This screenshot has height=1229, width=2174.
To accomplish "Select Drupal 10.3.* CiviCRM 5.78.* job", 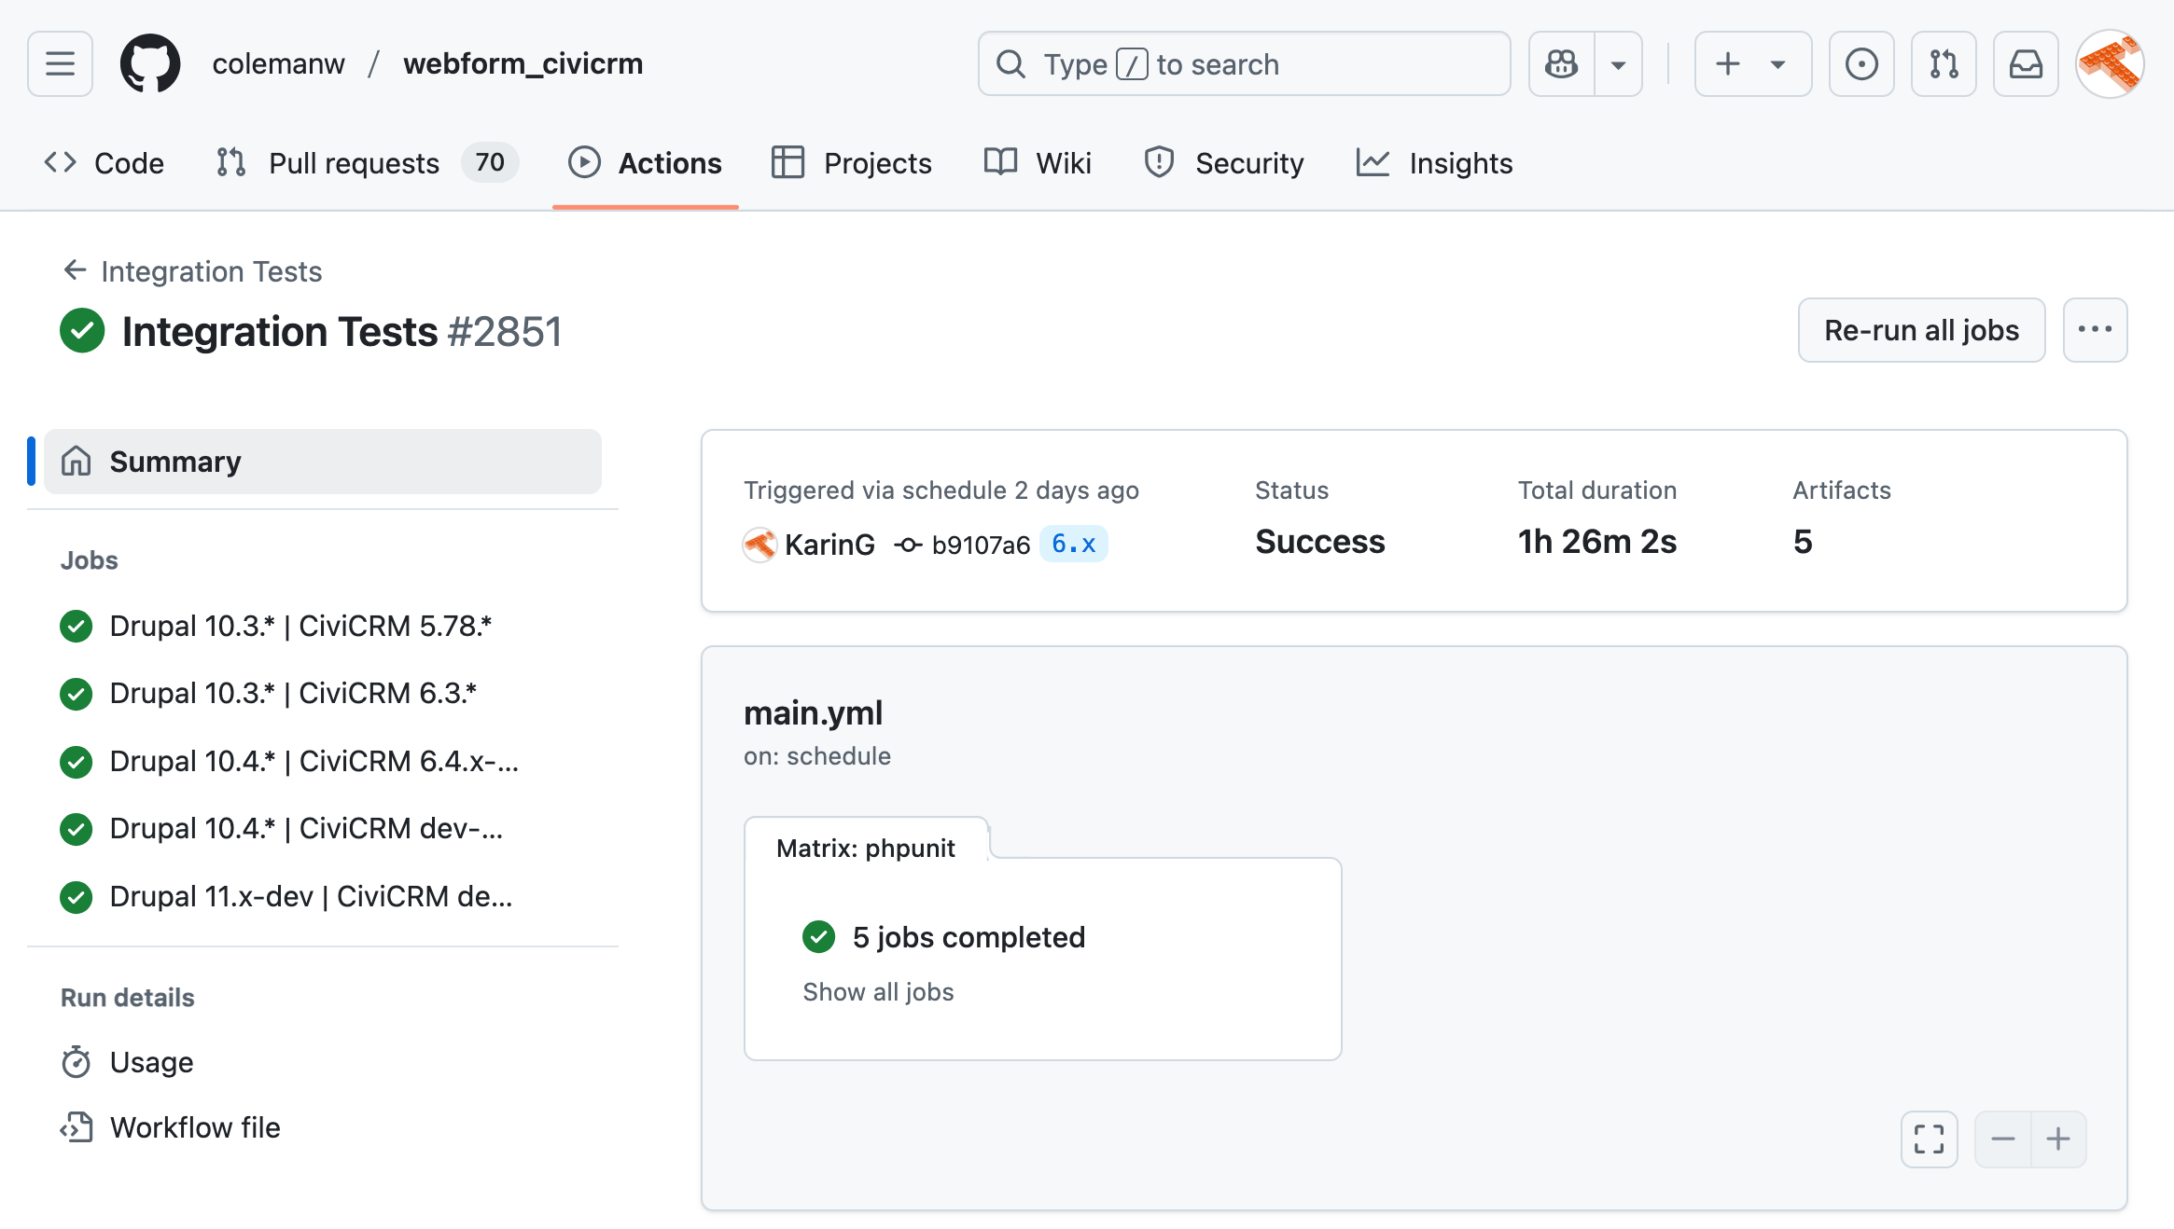I will click(300, 626).
